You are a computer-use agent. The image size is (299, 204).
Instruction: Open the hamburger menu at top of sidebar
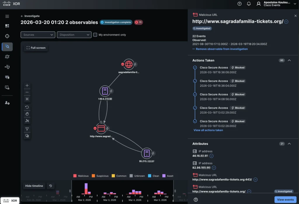tap(8, 16)
